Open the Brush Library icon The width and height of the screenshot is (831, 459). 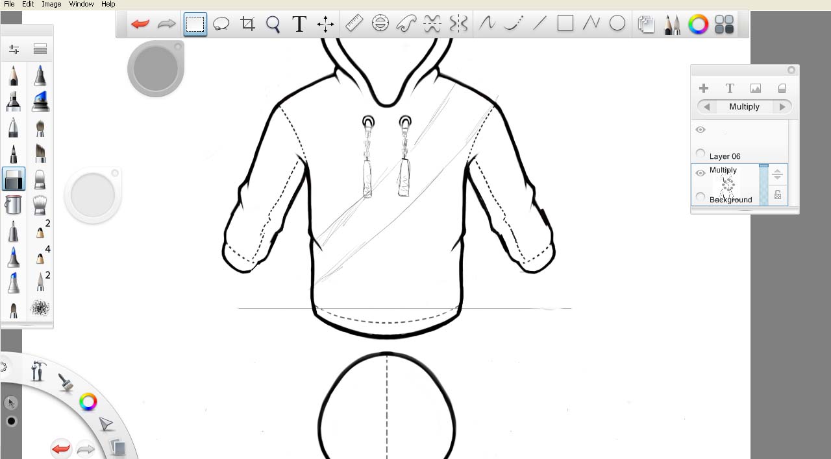[40, 49]
